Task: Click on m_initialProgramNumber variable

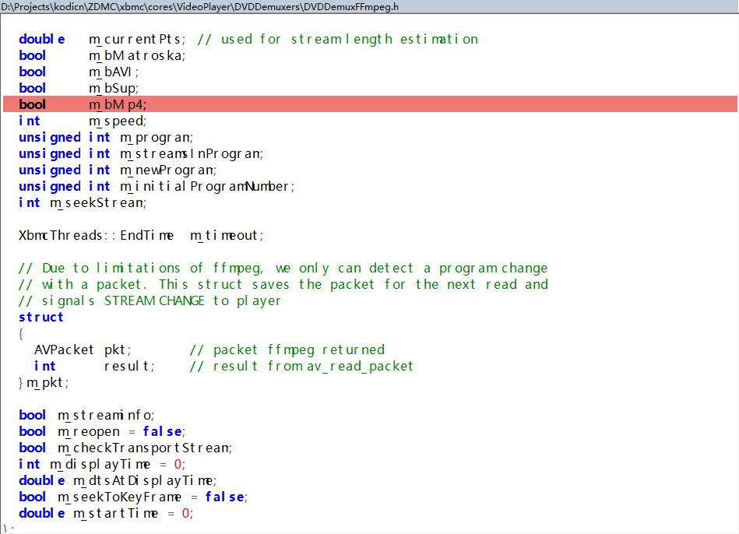Action: [207, 186]
